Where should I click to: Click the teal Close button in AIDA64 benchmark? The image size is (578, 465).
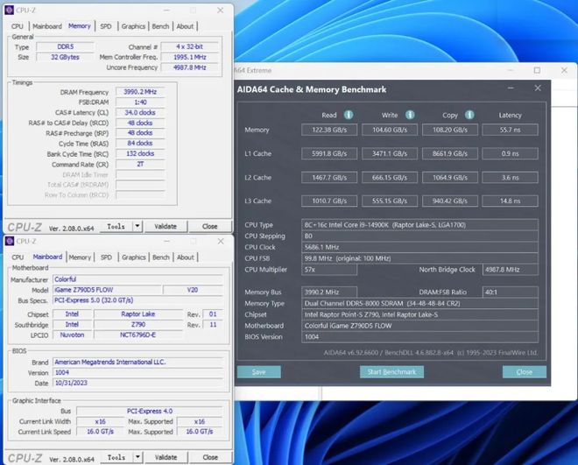(525, 372)
